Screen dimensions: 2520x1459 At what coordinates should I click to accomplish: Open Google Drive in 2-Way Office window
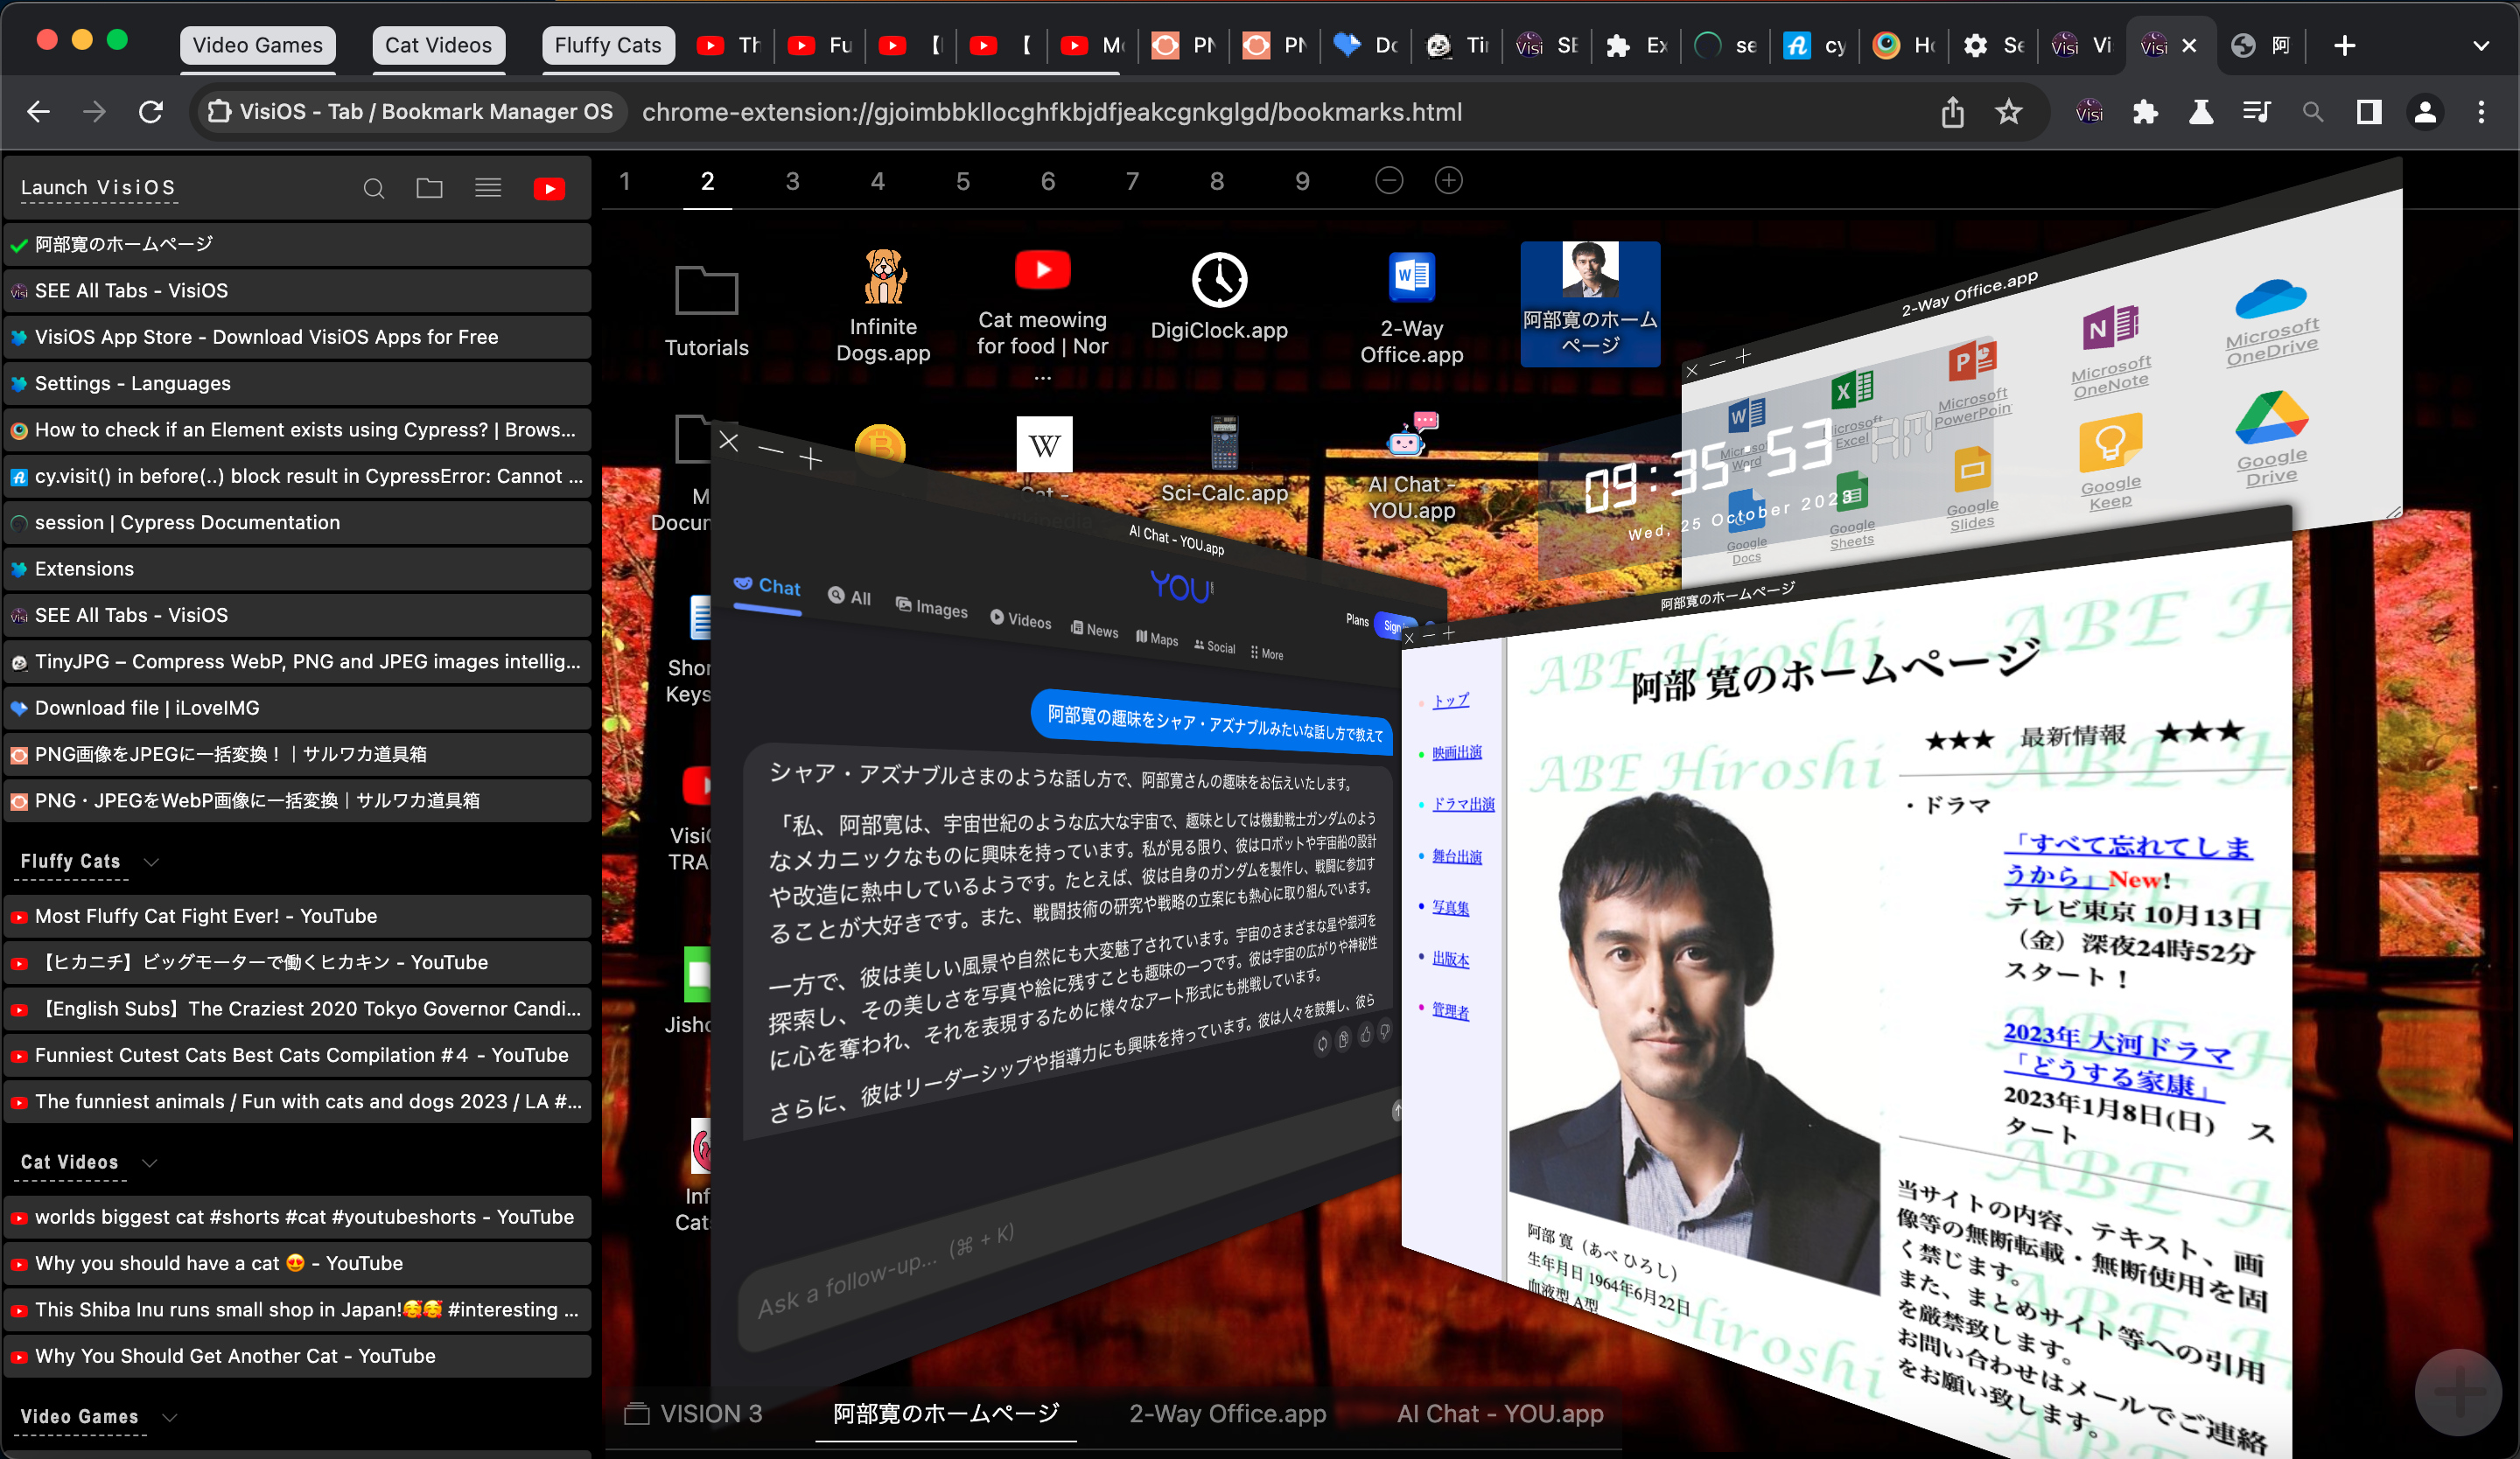[x=2271, y=440]
